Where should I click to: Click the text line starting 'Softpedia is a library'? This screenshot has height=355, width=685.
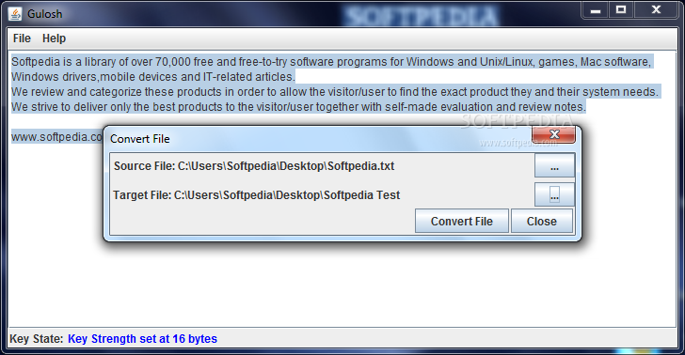pyautogui.click(x=331, y=62)
